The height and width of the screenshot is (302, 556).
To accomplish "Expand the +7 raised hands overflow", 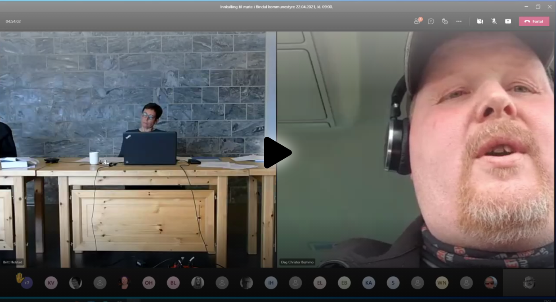I will 27,283.
